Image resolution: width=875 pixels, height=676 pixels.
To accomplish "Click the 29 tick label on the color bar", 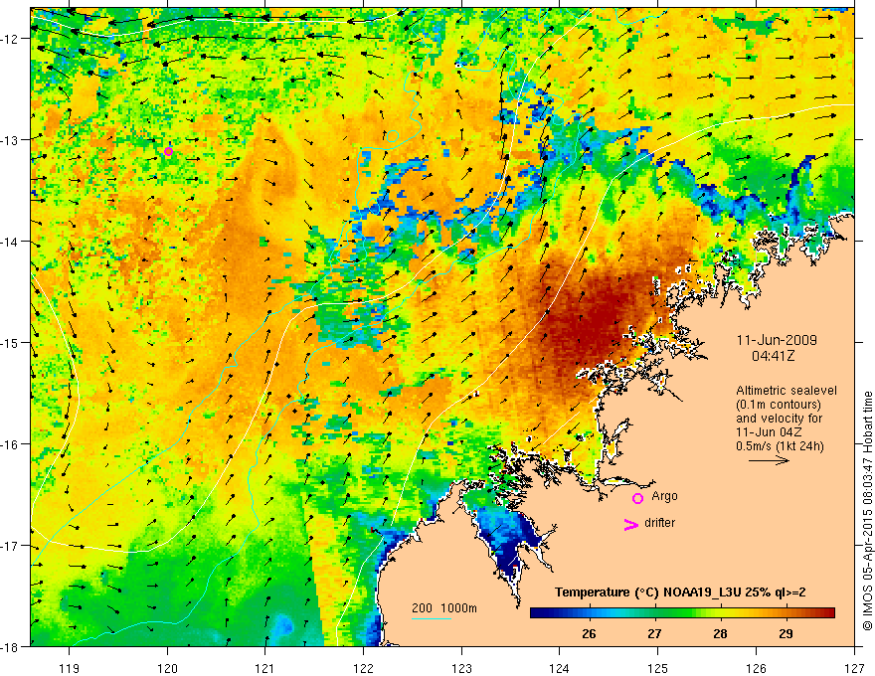I will pos(787,634).
